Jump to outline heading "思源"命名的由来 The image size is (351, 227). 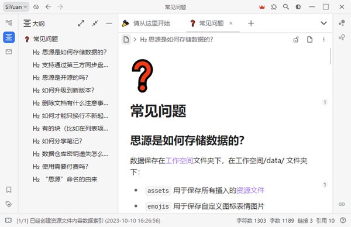tap(65, 179)
